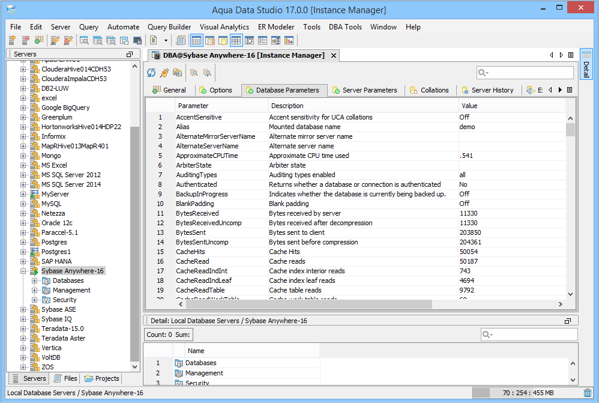
Task: Expand the Databases tree node
Action: 35,280
